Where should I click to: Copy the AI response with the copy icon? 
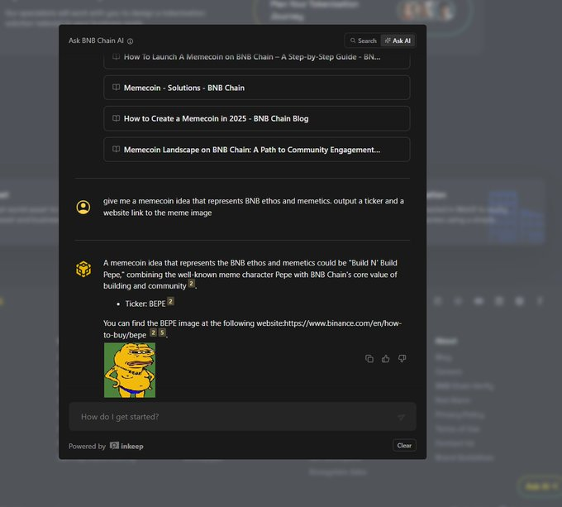[x=369, y=359]
